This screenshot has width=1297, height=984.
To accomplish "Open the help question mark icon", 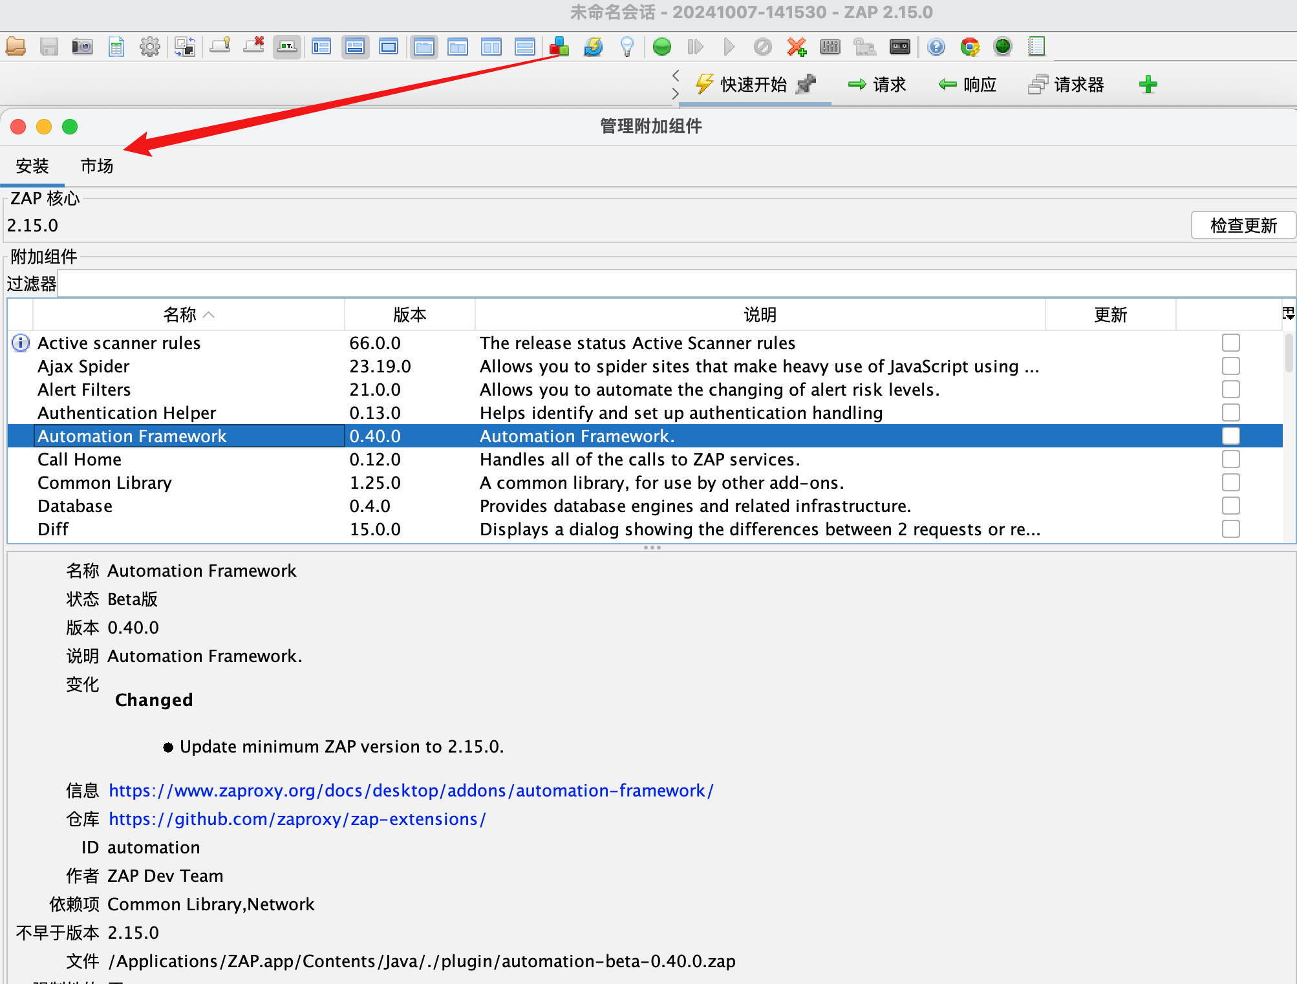I will point(936,47).
